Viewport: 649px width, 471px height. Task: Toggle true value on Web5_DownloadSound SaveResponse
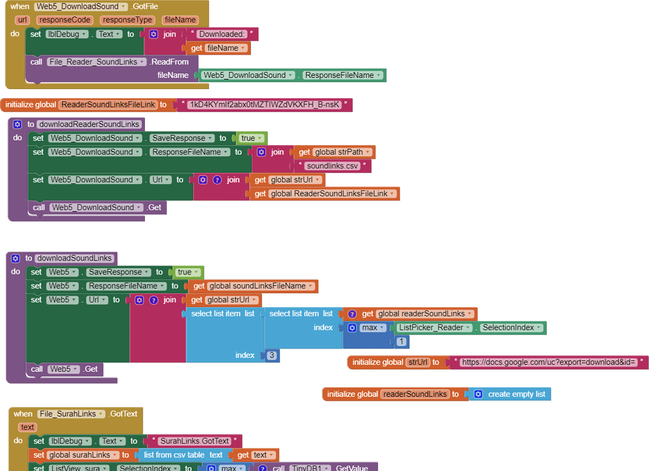(x=251, y=138)
